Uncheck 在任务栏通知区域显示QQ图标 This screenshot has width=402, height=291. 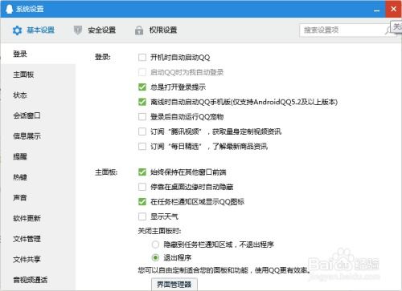pyautogui.click(x=142, y=202)
